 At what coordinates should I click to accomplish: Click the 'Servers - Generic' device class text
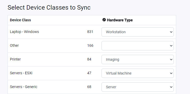coord(24,87)
